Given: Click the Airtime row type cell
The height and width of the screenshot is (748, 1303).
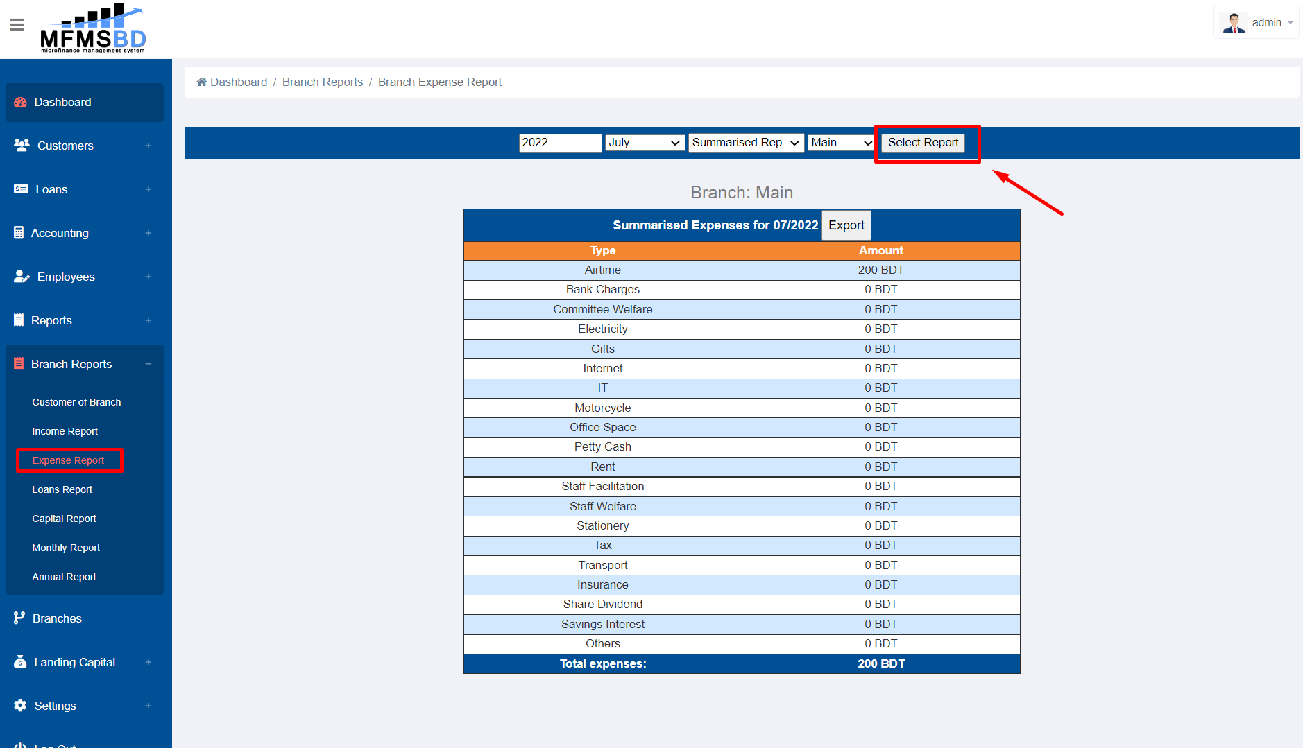Looking at the screenshot, I should pos(603,270).
